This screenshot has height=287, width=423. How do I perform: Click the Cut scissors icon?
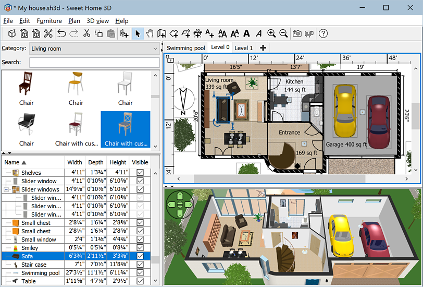tap(86, 34)
